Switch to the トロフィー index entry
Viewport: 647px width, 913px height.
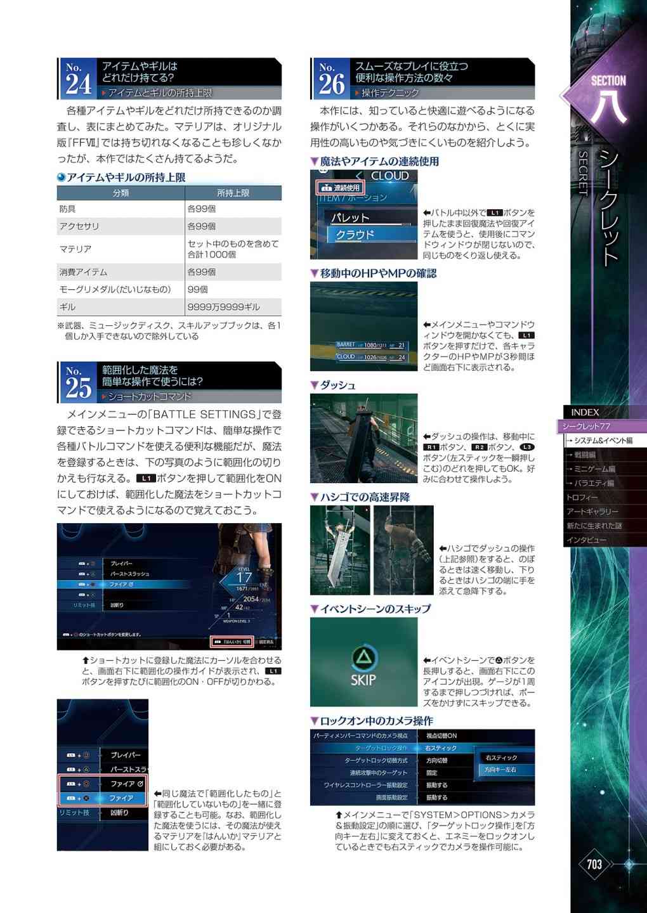pyautogui.click(x=582, y=497)
